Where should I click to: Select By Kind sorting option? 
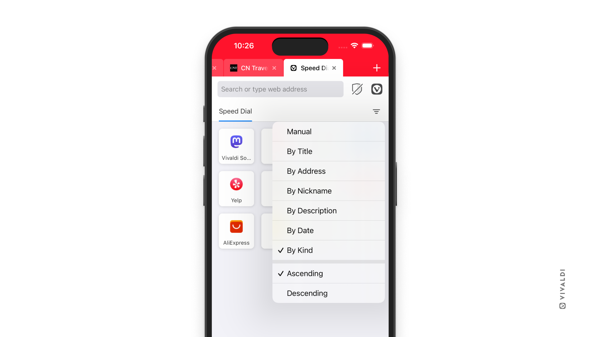(300, 250)
